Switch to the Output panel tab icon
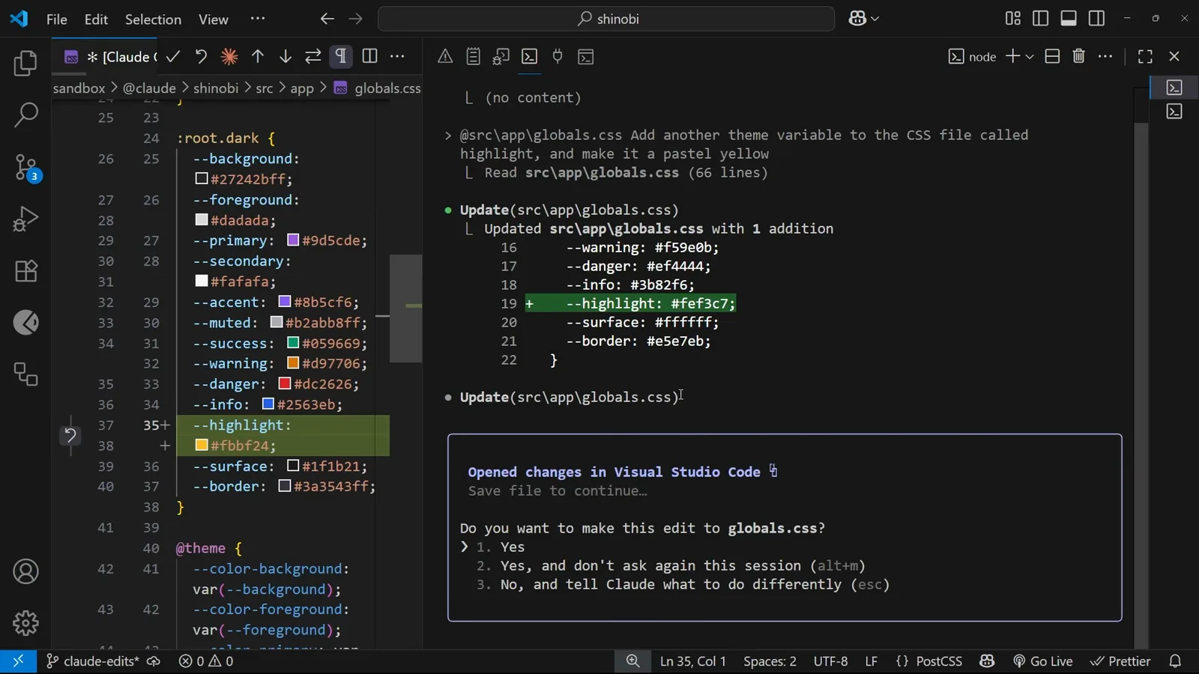 point(473,56)
